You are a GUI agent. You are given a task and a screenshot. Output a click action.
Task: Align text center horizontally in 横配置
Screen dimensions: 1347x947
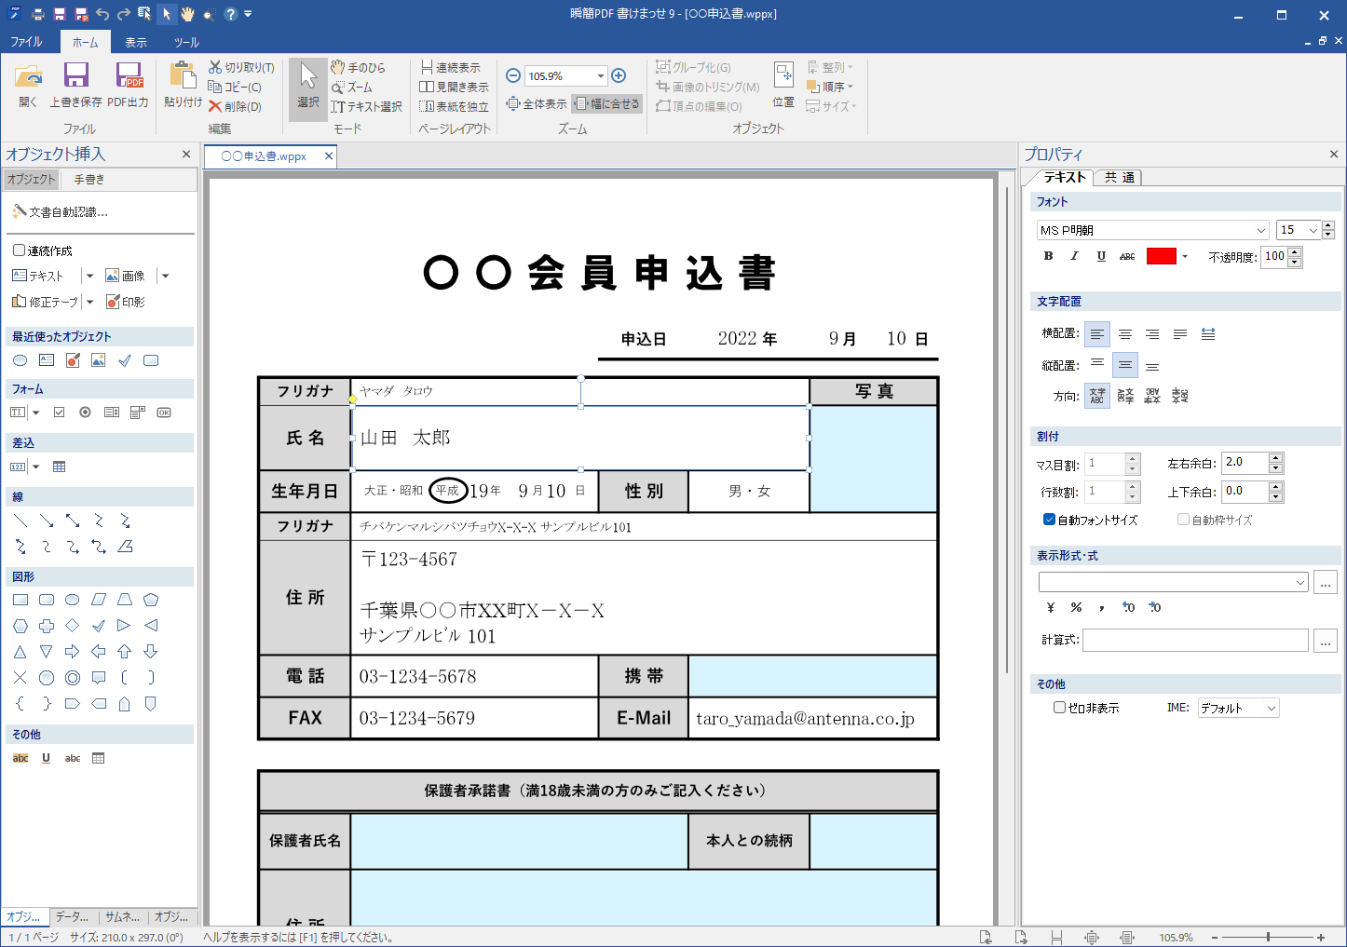(1125, 334)
